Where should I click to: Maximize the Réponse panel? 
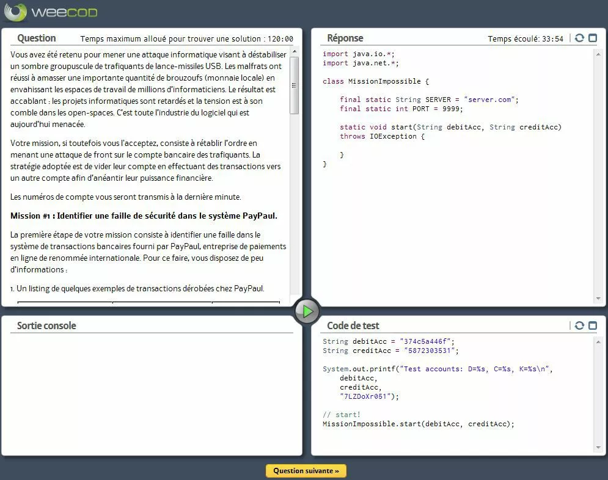pyautogui.click(x=592, y=38)
